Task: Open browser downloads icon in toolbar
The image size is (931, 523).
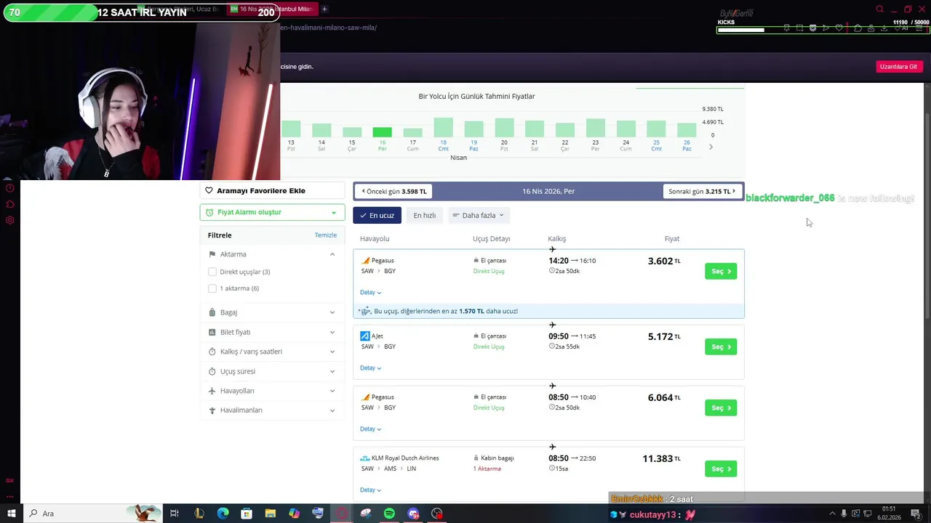Action: click(x=884, y=28)
